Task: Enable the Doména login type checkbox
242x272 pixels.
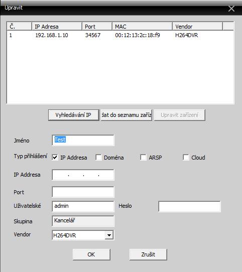Action: 98,158
